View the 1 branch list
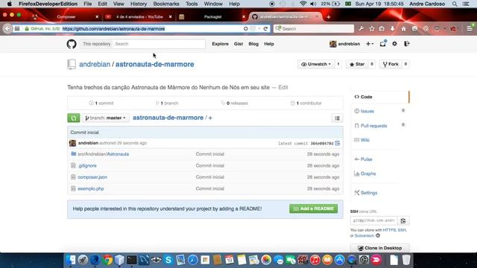Screen dimensions: 477x268 coord(167,103)
